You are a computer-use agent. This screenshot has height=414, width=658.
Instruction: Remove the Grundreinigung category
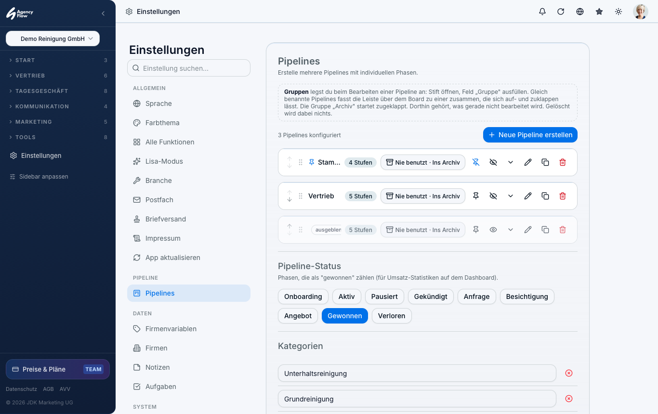pyautogui.click(x=569, y=399)
